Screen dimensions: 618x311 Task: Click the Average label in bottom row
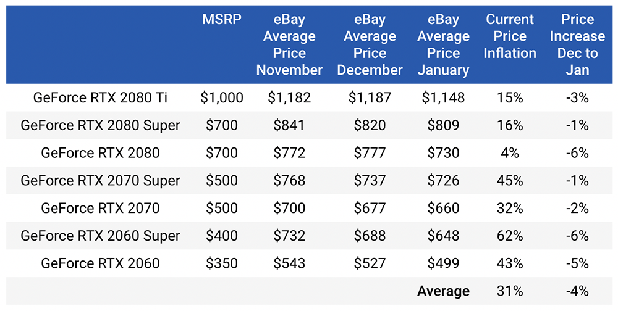point(443,291)
